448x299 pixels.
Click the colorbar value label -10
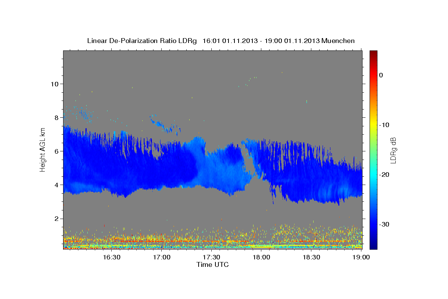384,125
